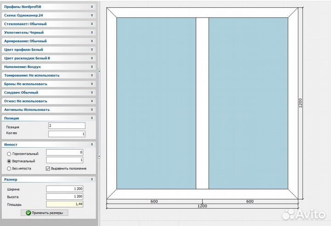
Task: Click the double-chevron icon on Профиль: Nordprof58
Action: (92, 7)
